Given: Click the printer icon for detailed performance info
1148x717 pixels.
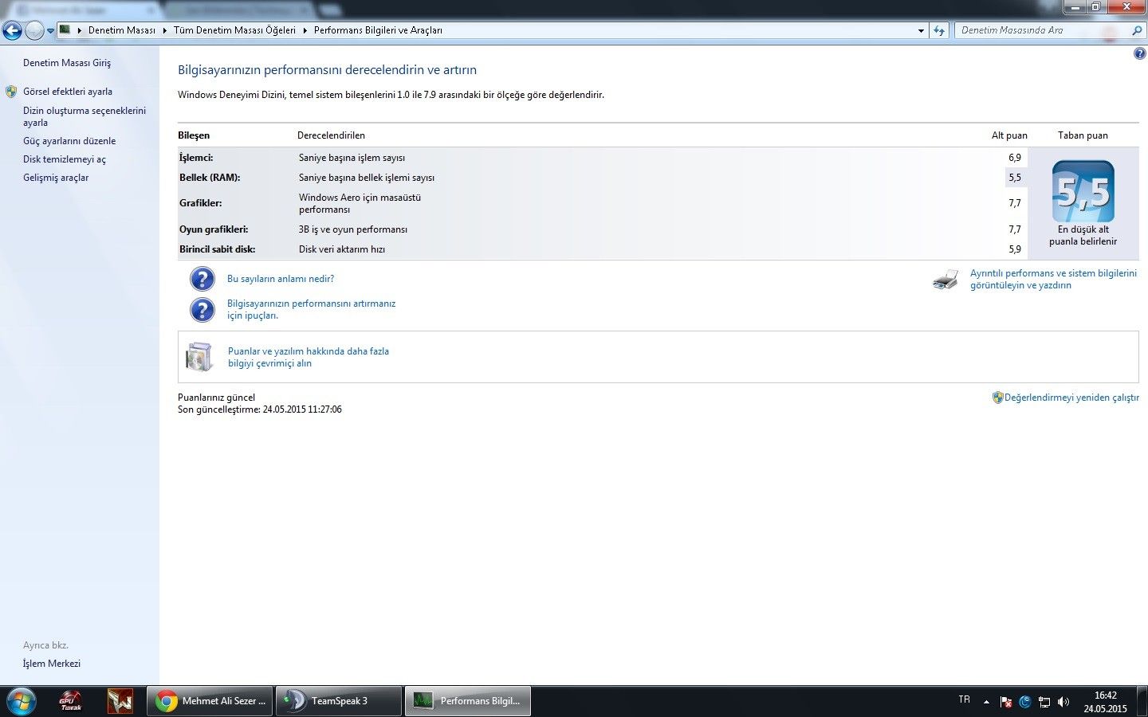Looking at the screenshot, I should pos(946,280).
